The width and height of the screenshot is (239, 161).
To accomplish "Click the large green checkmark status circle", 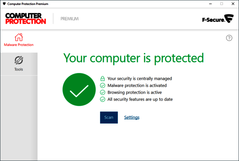I will (x=79, y=90).
